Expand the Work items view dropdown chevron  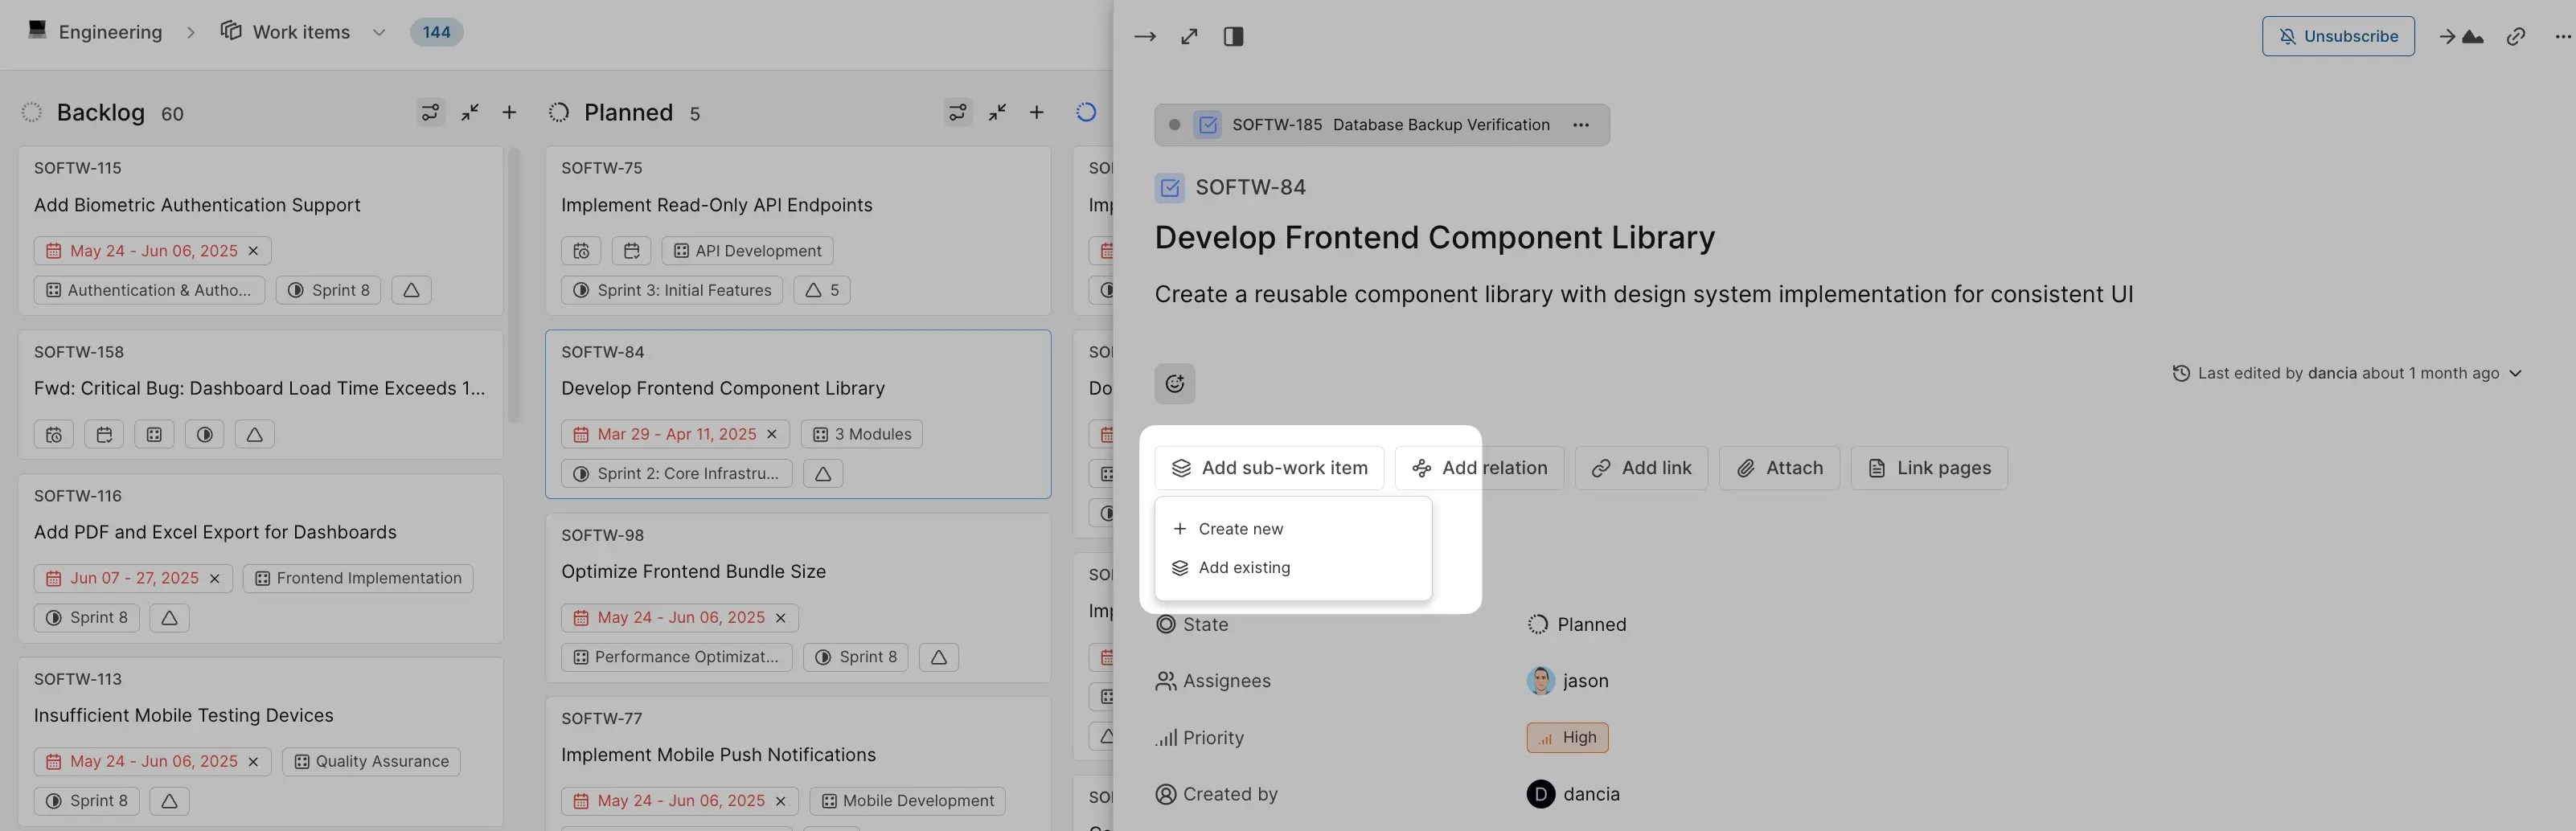[379, 32]
